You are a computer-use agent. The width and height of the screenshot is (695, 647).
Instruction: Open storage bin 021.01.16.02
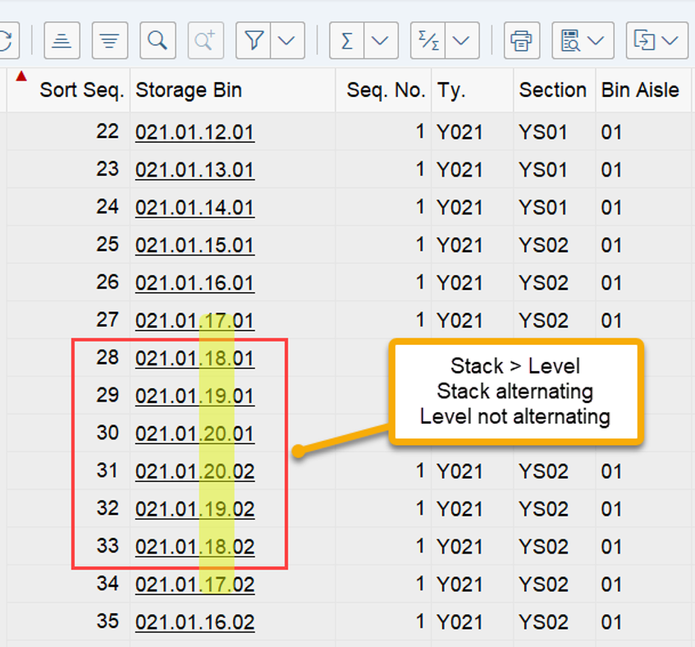pyautogui.click(x=194, y=622)
